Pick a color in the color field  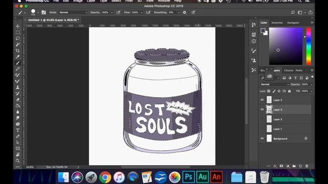click(286, 47)
